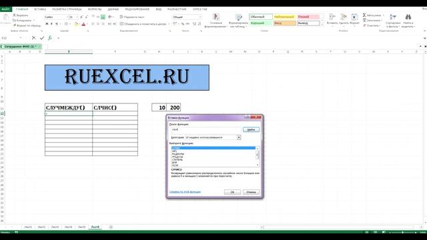Click the function list scrollbar down arrow

(258, 165)
